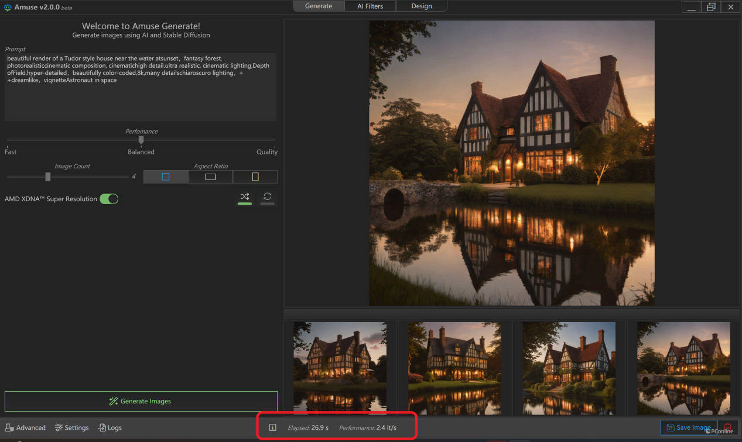Click the Elapsed 26.9 s readout
The image size is (742, 442).
(x=308, y=428)
